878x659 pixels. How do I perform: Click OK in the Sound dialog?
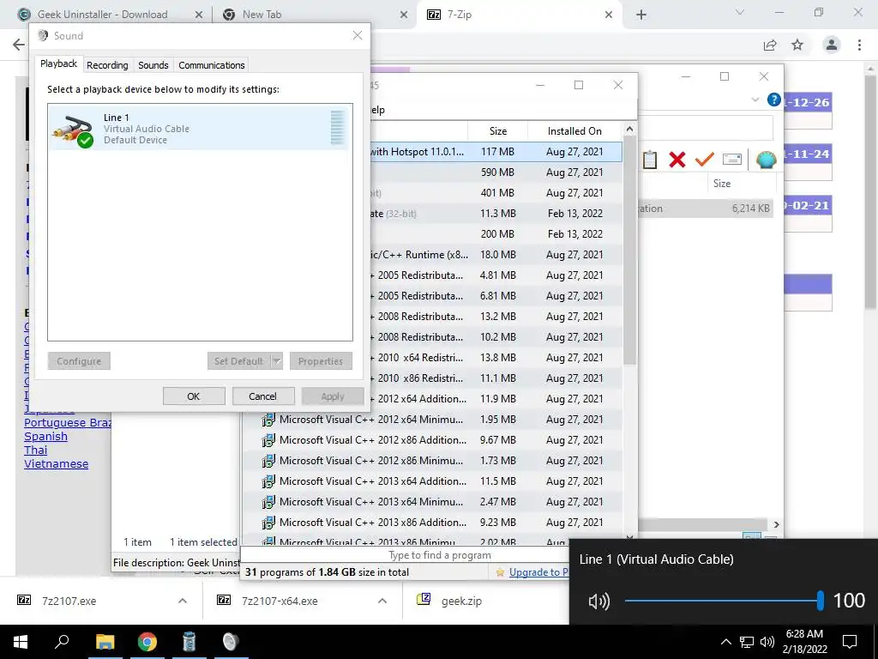click(x=194, y=396)
